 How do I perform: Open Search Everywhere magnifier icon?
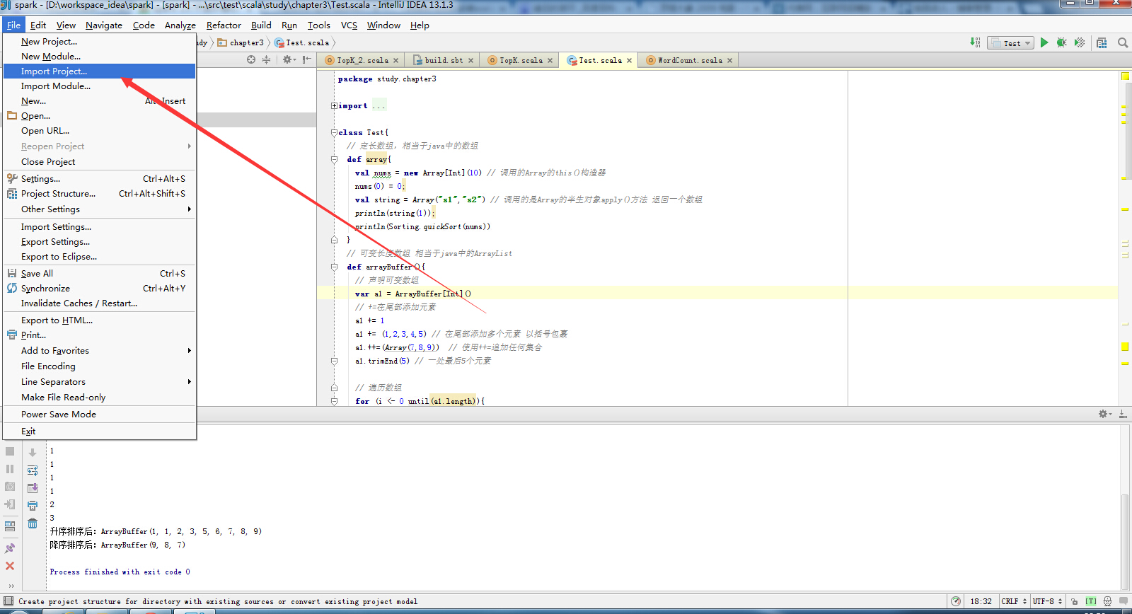(1123, 42)
